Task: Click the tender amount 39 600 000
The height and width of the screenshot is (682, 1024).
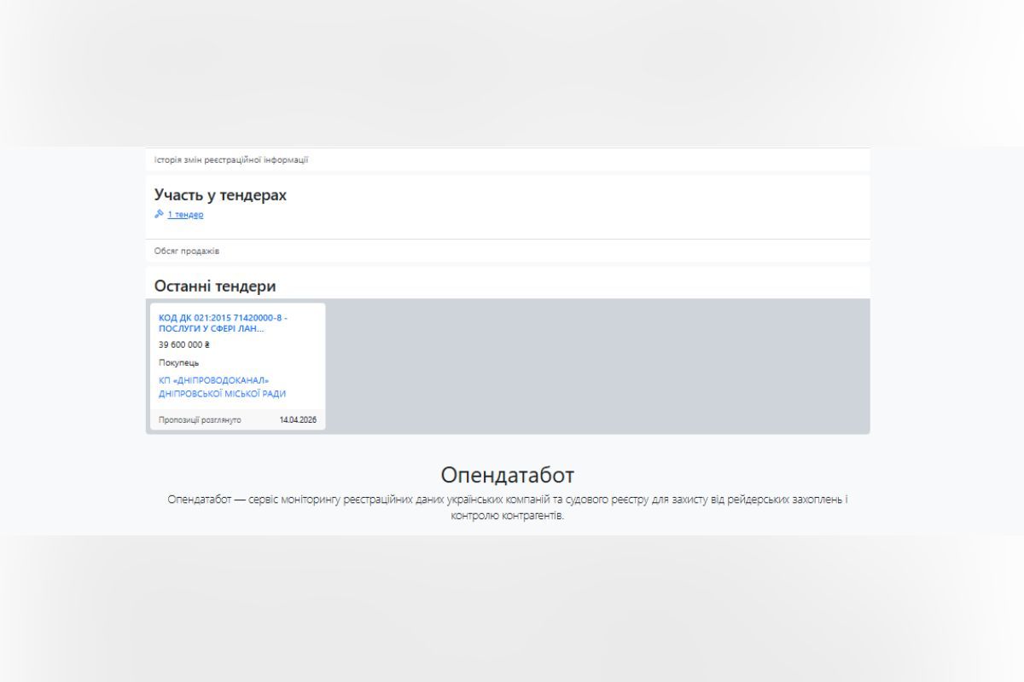Action: click(x=179, y=345)
